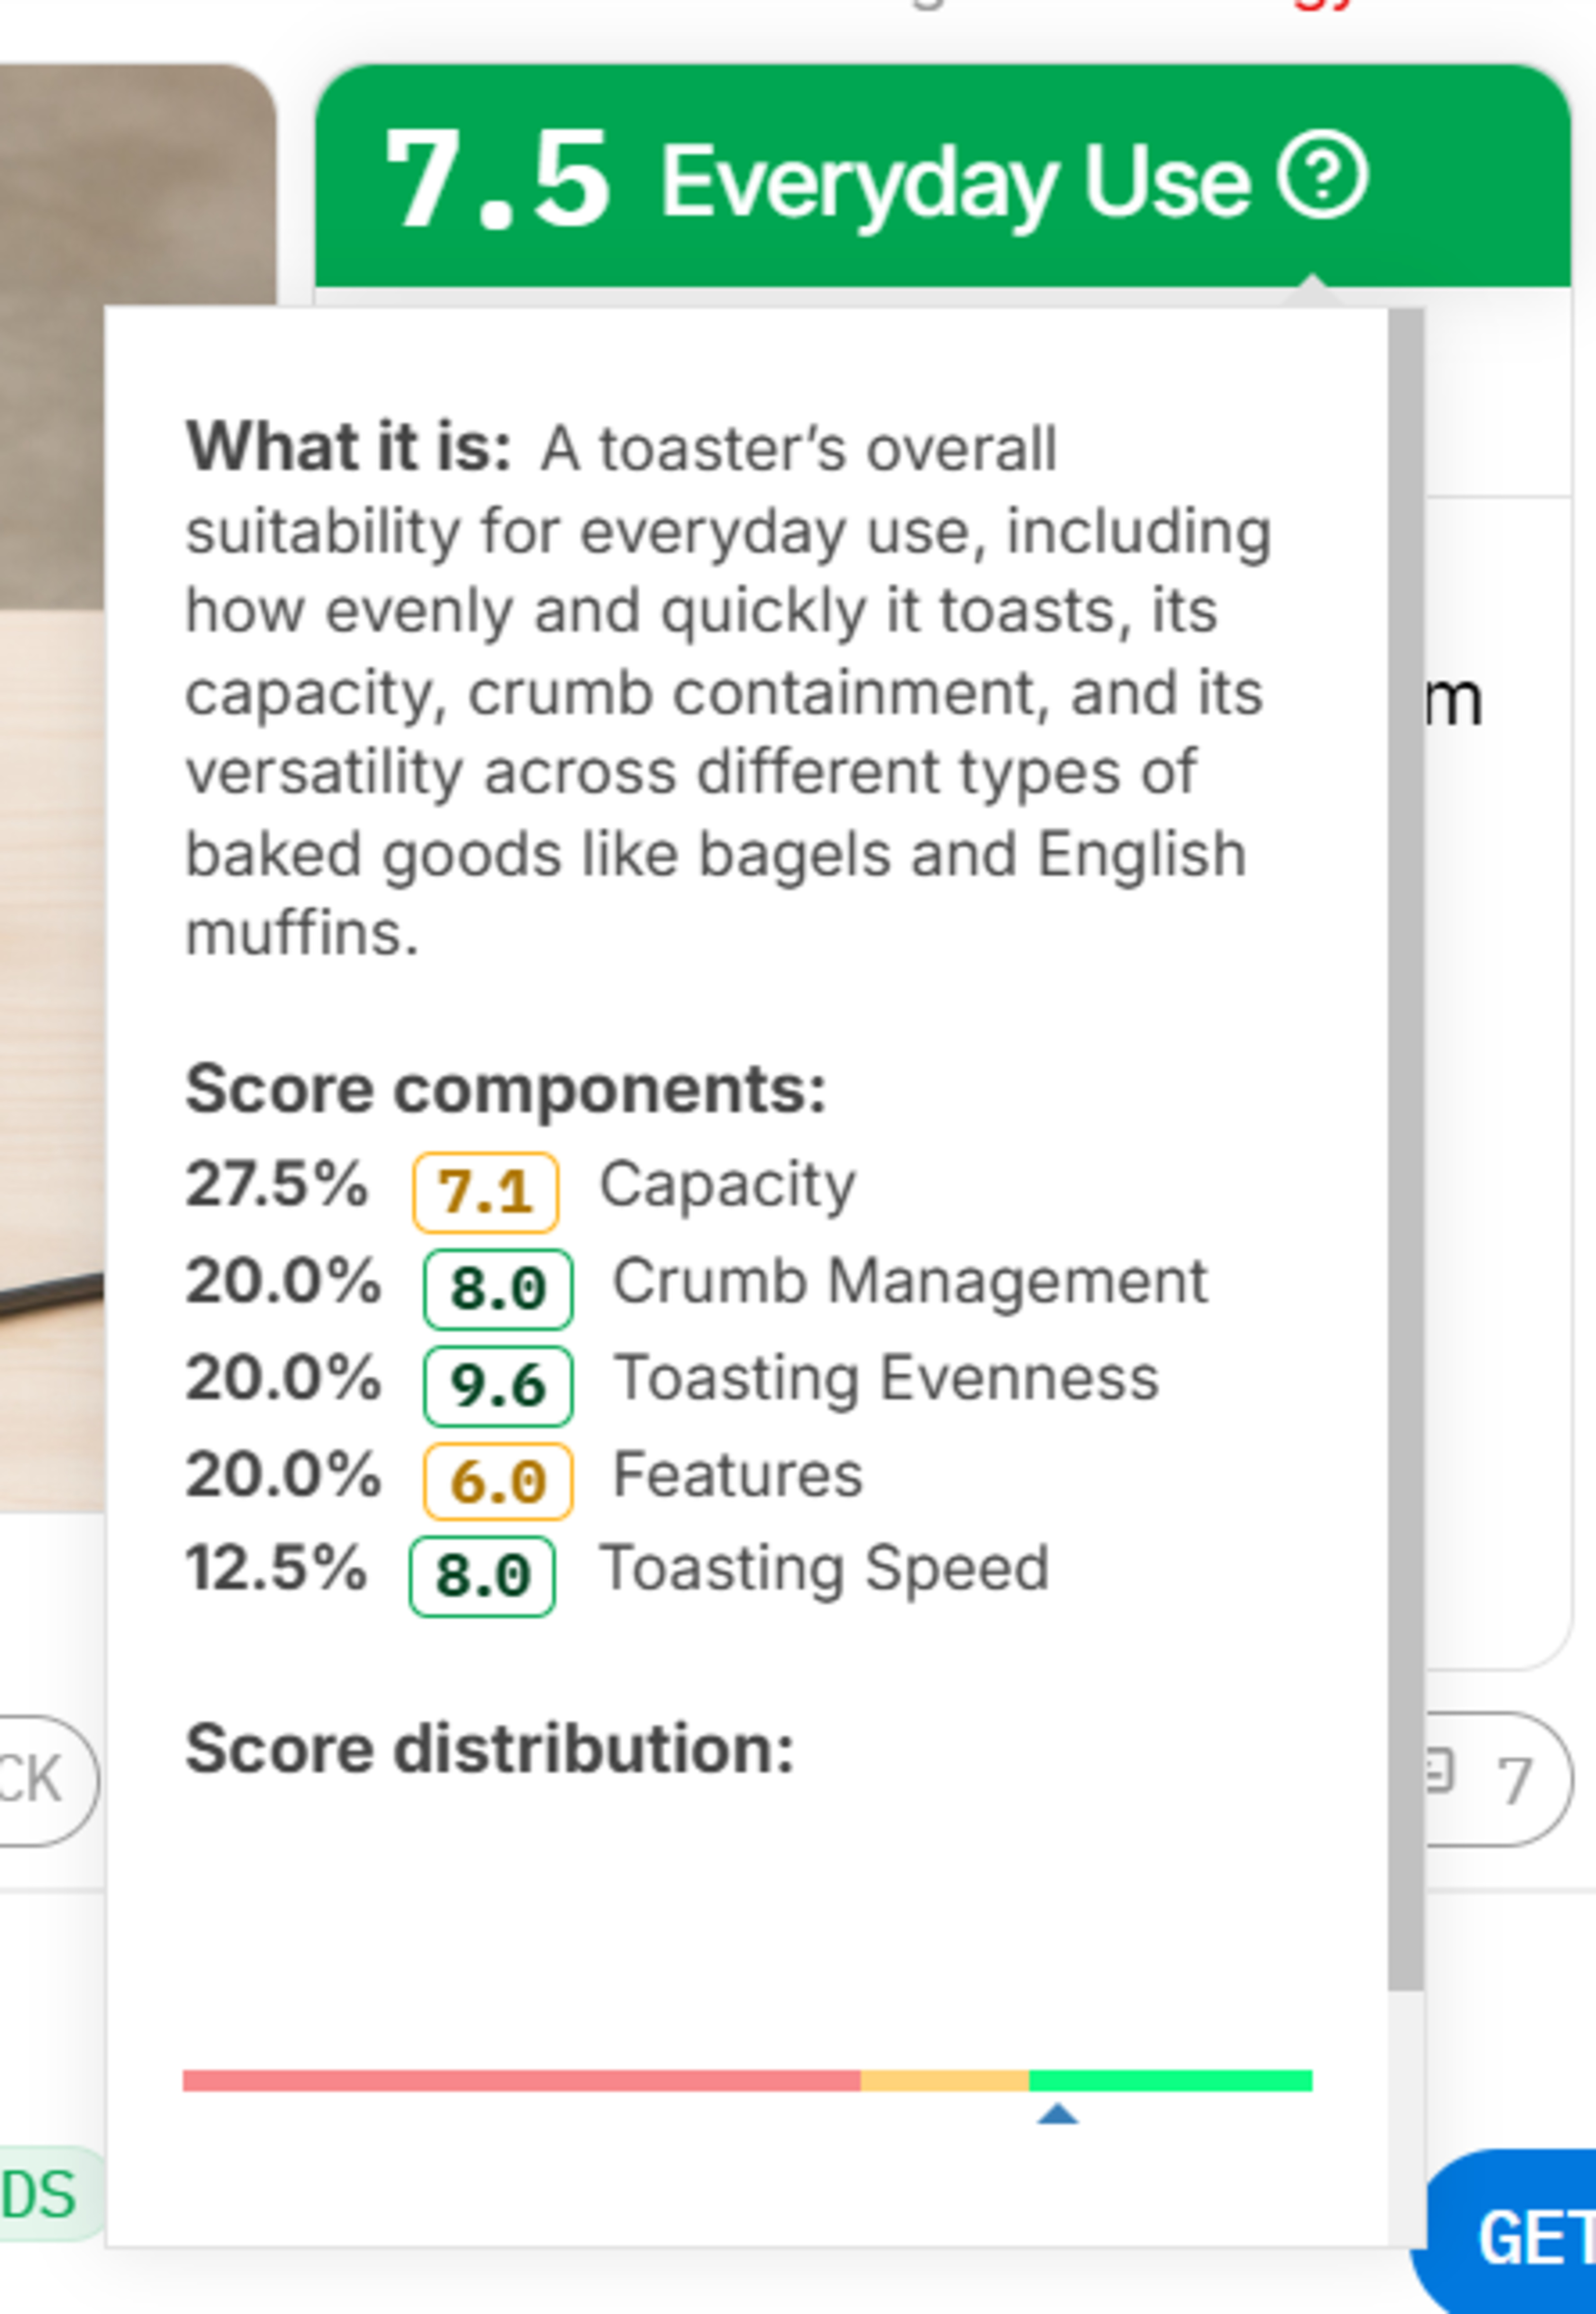This screenshot has width=1596, height=2314.
Task: Select the Toasting Speed label
Action: pyautogui.click(x=824, y=1568)
